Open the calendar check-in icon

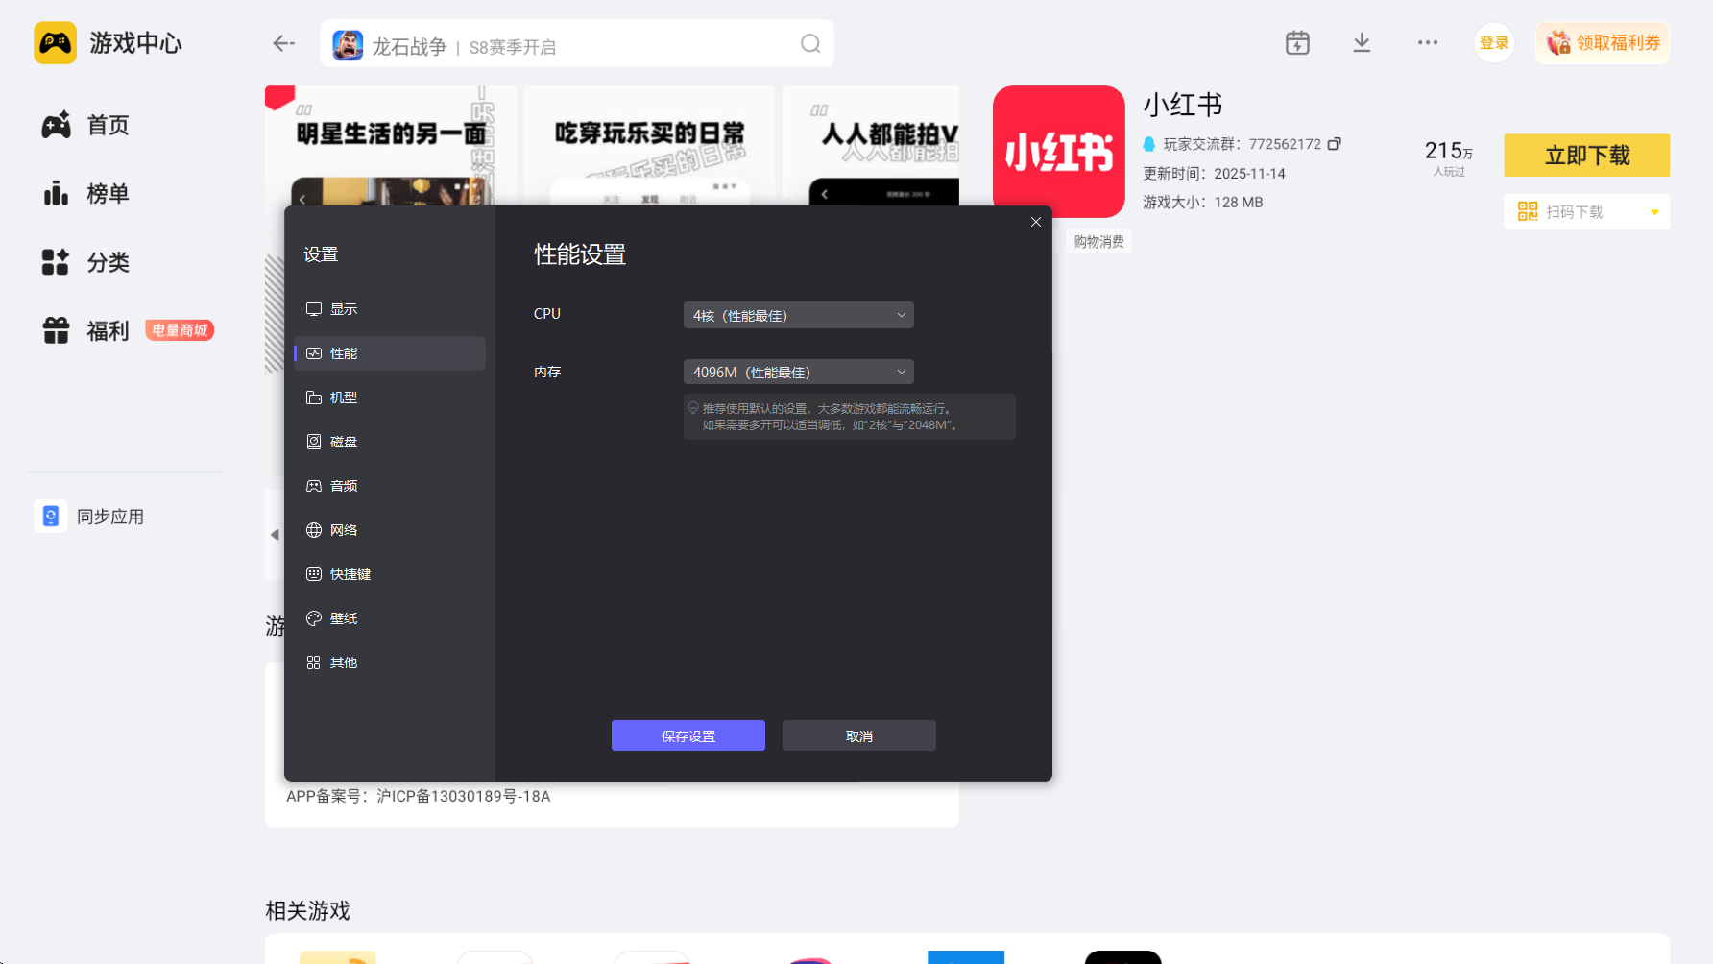(1297, 43)
